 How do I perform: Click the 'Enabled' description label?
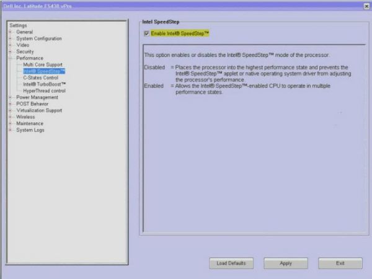coord(154,86)
